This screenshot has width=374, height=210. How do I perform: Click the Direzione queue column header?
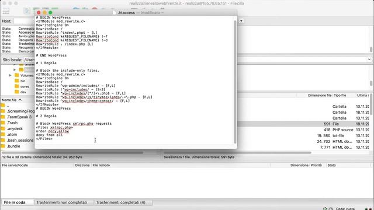[x=82, y=165]
